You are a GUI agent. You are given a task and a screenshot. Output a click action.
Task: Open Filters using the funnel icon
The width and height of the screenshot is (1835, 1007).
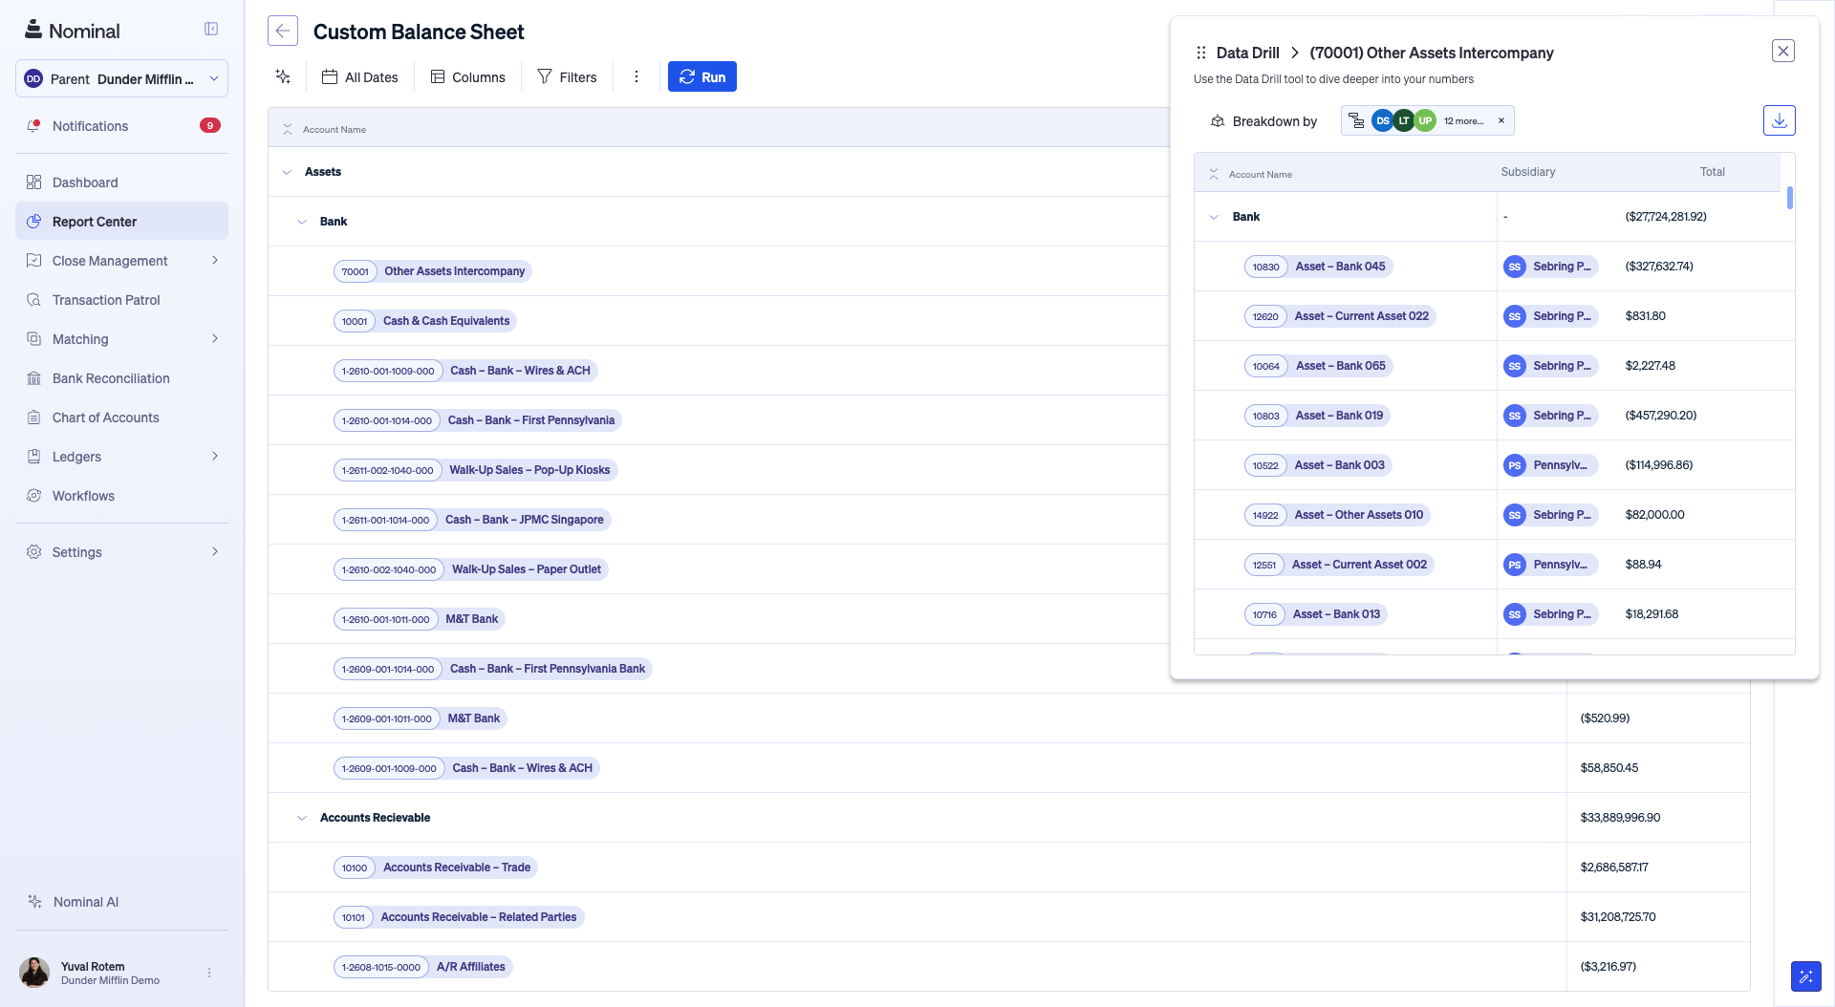(x=544, y=76)
